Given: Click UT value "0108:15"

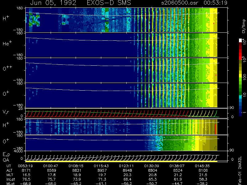Looking at the screenshot, I should pyautogui.click(x=76, y=166).
